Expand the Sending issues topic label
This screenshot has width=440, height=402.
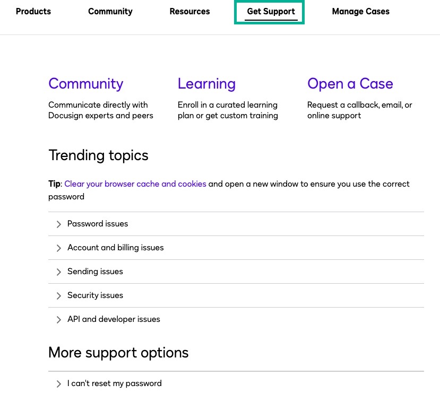(95, 272)
